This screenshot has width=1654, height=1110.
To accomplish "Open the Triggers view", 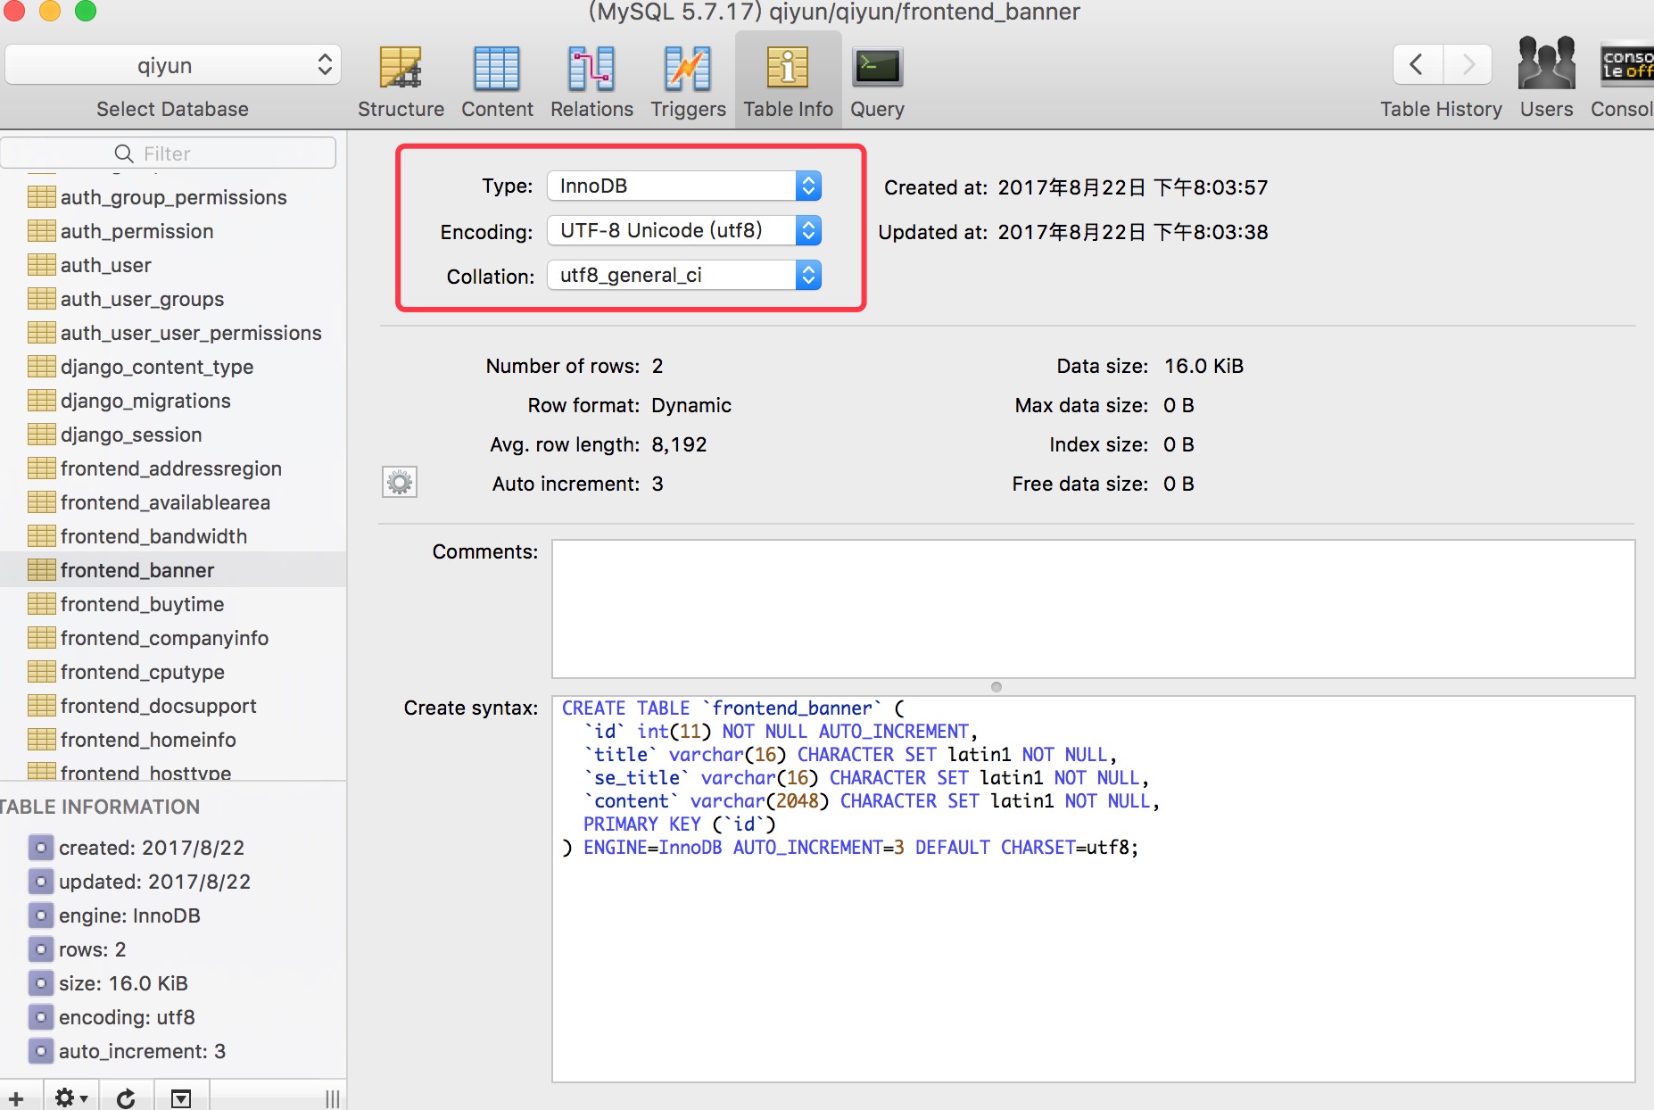I will (688, 80).
